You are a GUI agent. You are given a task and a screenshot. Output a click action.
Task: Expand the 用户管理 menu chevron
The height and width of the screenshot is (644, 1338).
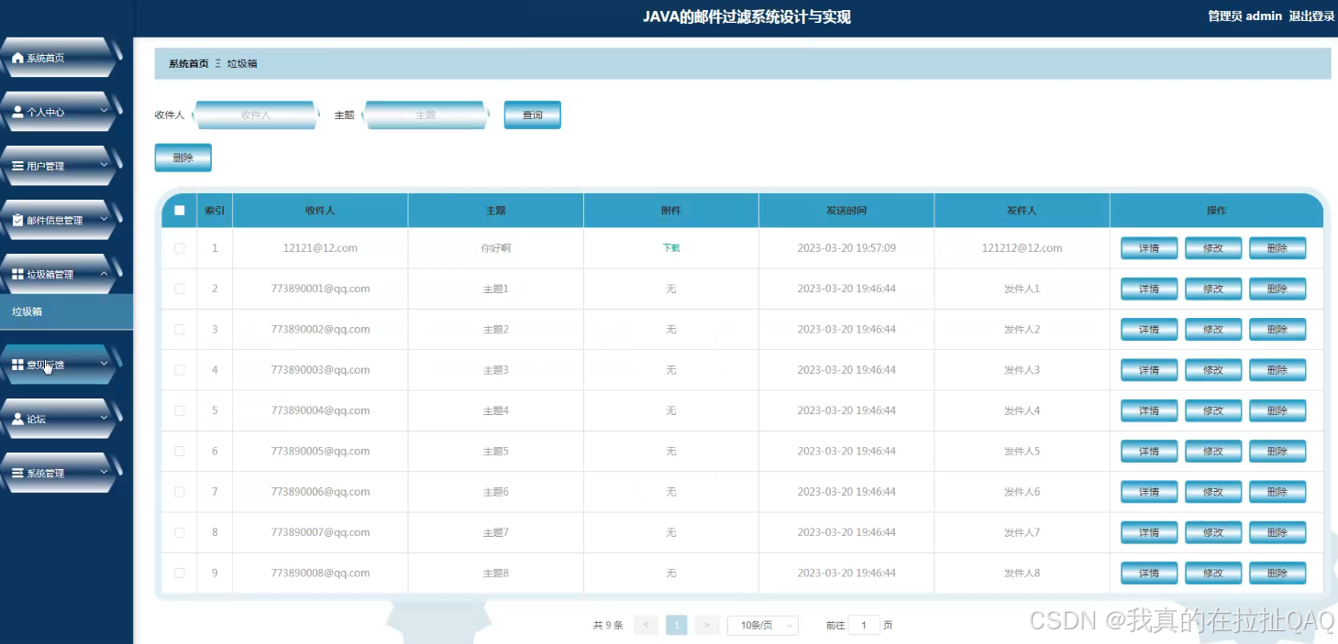click(104, 165)
